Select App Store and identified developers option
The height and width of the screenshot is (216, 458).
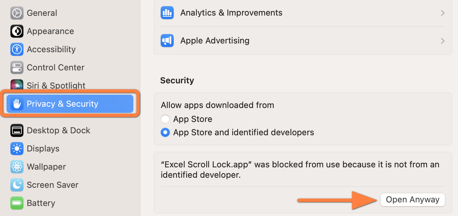point(165,132)
